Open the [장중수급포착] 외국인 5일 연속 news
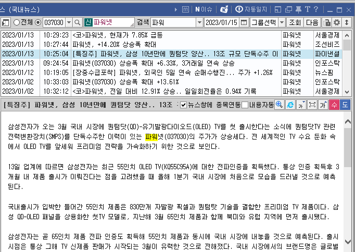The height and width of the screenshot is (252, 355). coord(172,72)
